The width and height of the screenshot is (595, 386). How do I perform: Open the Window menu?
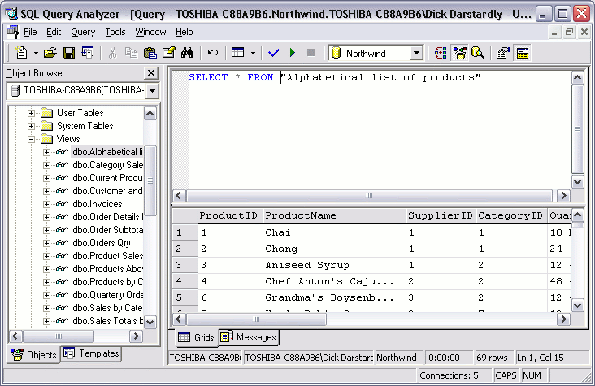tap(150, 32)
